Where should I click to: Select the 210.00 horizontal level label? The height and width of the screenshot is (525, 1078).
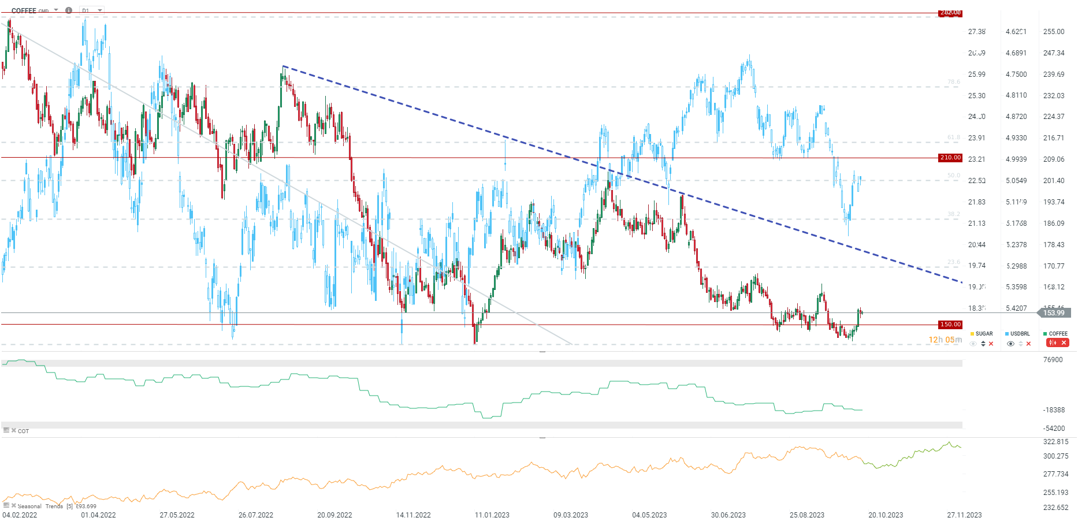(950, 158)
